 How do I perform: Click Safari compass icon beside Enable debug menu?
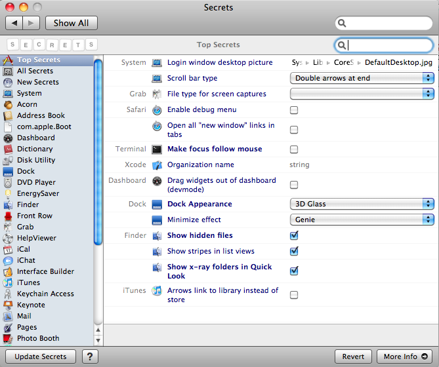point(157,110)
